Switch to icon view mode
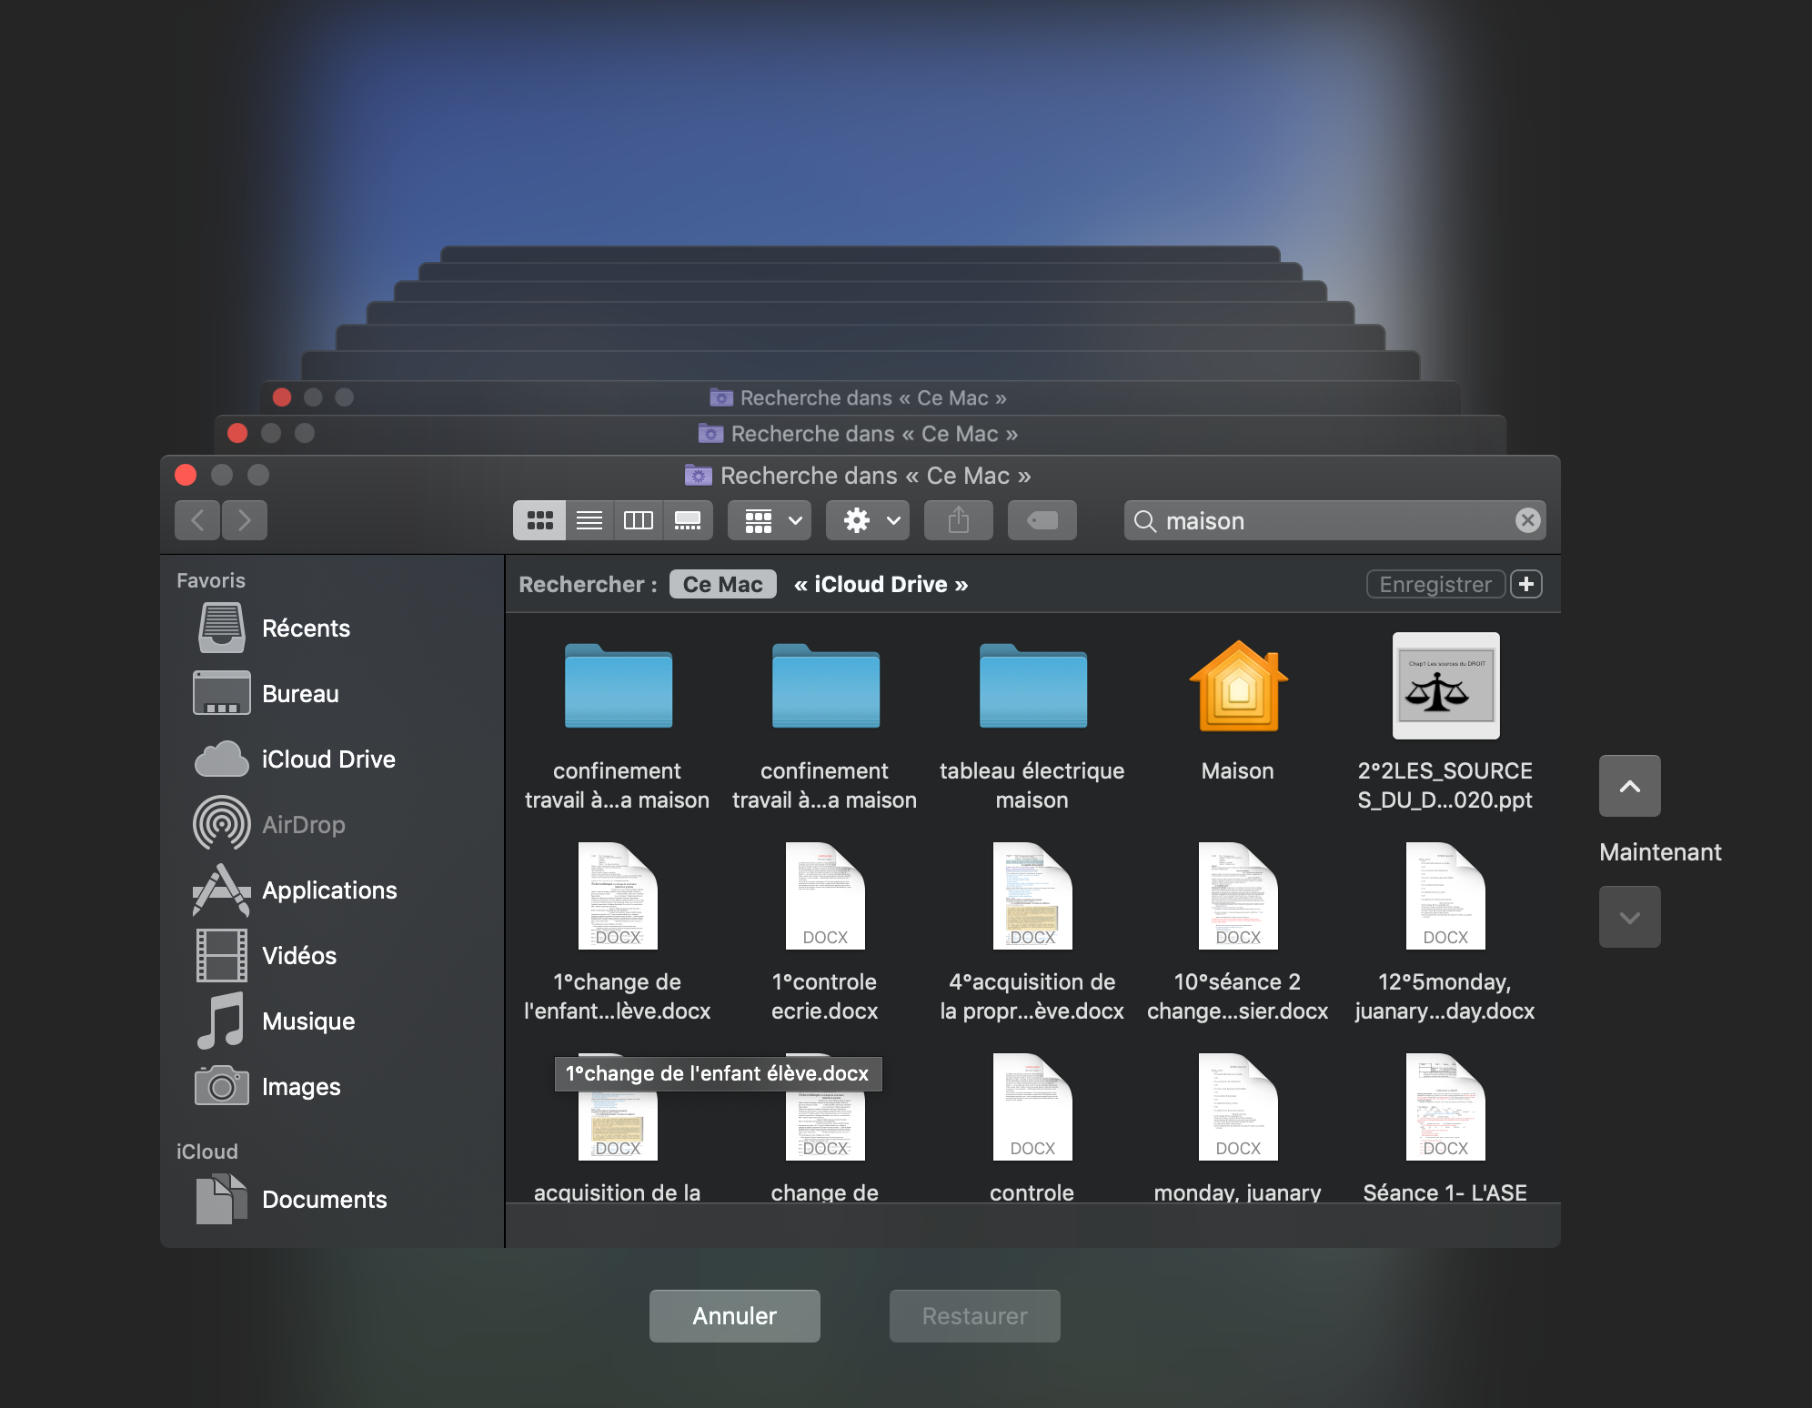Viewport: 1812px width, 1408px height. [x=539, y=520]
